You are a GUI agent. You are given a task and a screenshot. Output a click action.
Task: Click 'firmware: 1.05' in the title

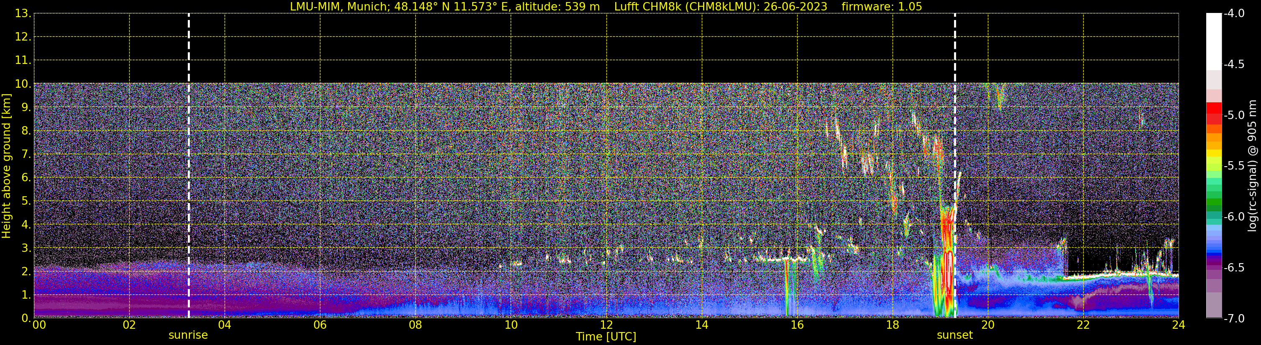click(x=882, y=6)
